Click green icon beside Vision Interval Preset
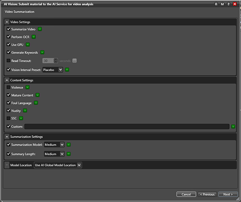The width and height of the screenshot is (241, 202). 67,70
